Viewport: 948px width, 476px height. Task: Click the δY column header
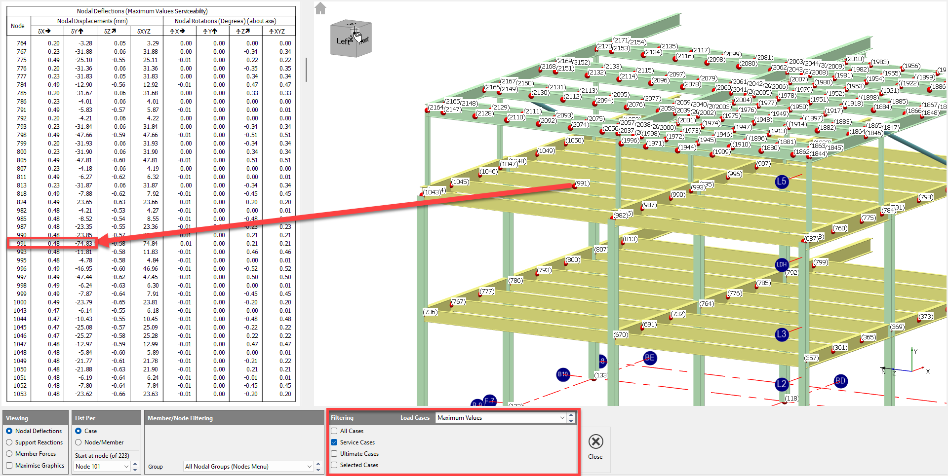pyautogui.click(x=77, y=31)
